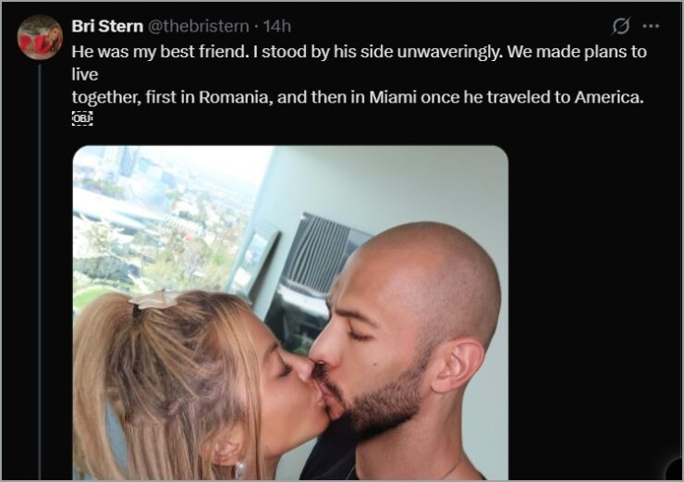Click the tweet line starting "He was my best friend"
Screen dimensions: 684x482
(x=359, y=52)
